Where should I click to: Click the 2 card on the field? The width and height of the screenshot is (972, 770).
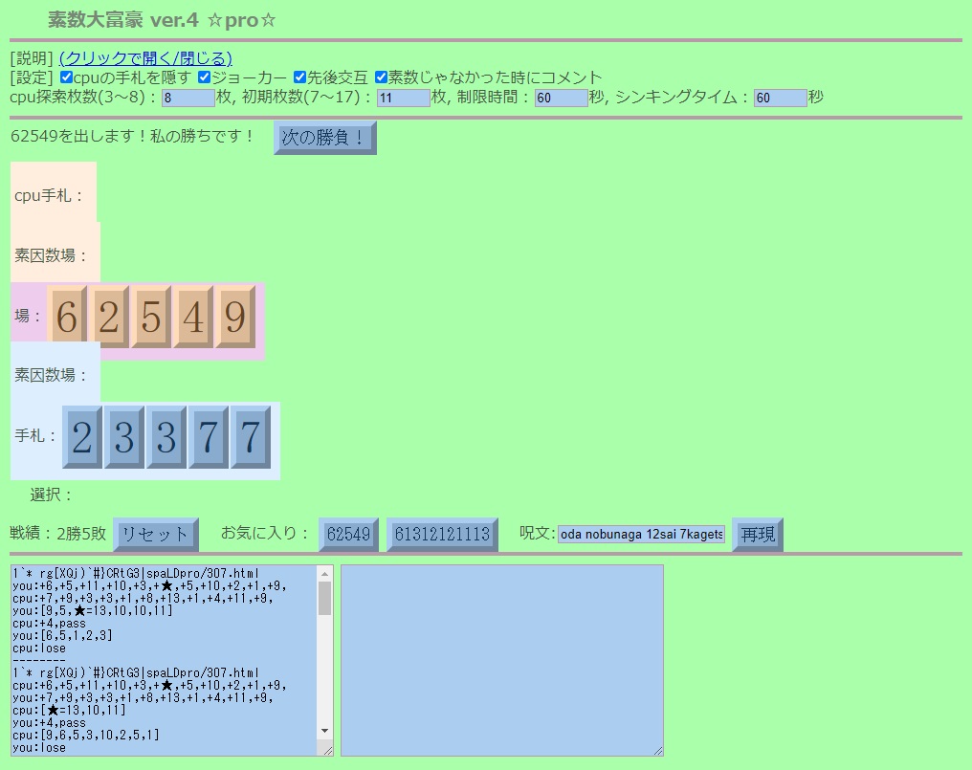tap(109, 317)
